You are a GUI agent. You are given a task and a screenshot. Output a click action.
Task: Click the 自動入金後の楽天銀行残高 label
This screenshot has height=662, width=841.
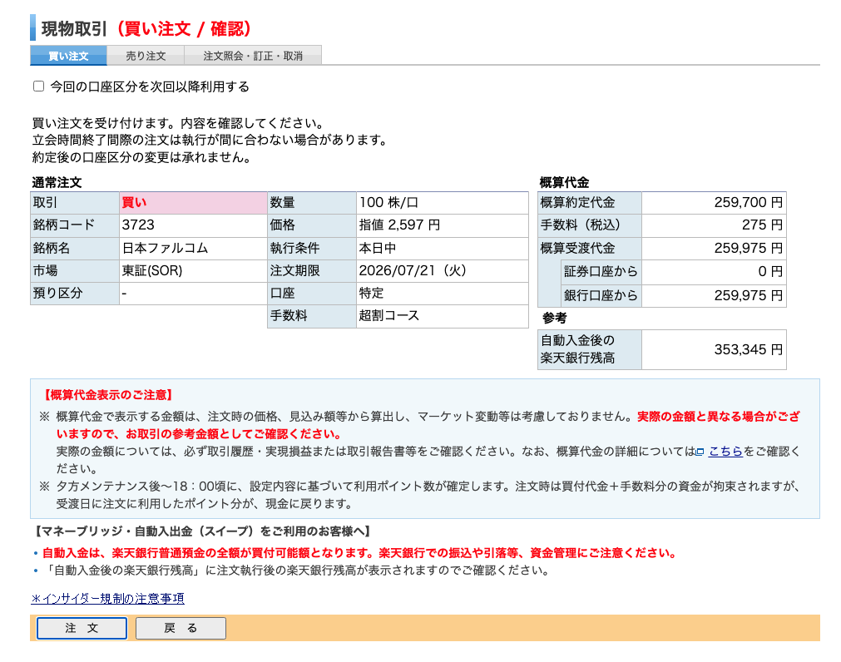point(577,349)
